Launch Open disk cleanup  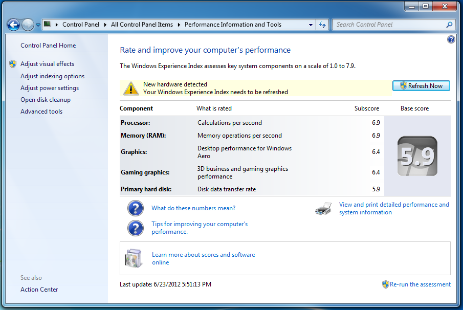pos(46,100)
